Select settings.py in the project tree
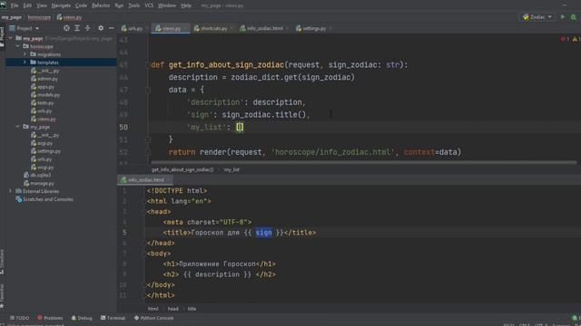The height and width of the screenshot is (326, 581). click(46, 151)
